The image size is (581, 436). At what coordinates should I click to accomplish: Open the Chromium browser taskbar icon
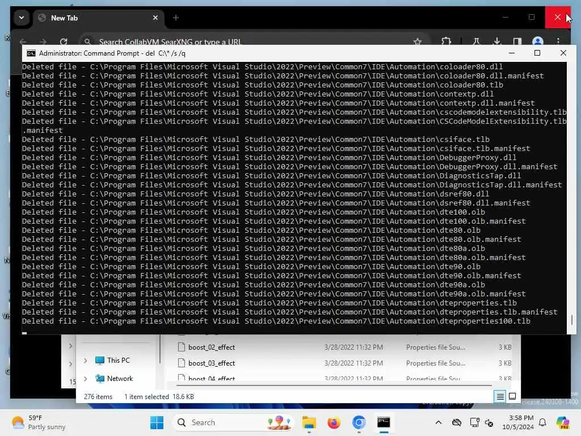tap(359, 422)
